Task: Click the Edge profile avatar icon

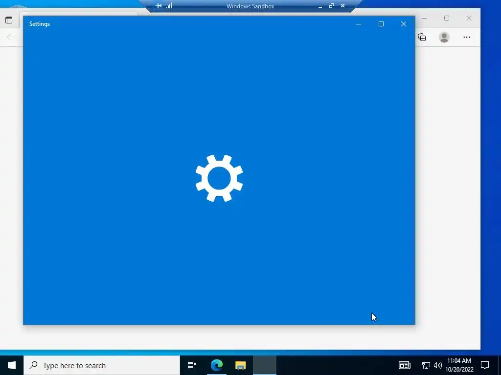Action: [x=444, y=37]
